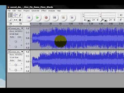Image resolution: width=124 pixels, height=93 pixels.
Task: Mute the second track
Action: click(12, 60)
